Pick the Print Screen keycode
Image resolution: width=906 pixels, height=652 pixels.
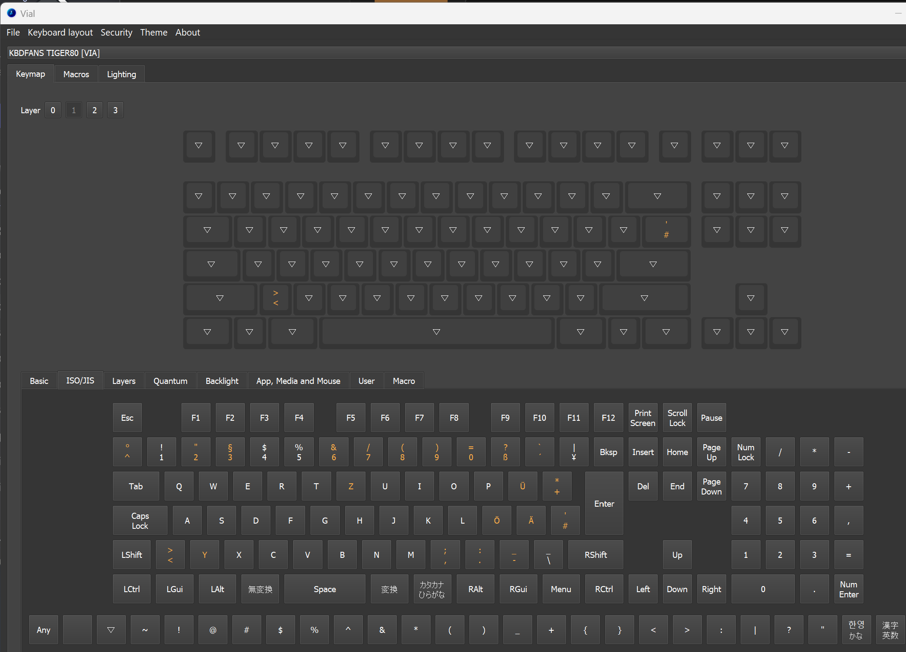[x=642, y=417]
